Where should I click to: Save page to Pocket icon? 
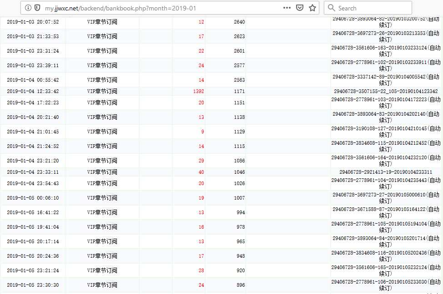(x=299, y=8)
